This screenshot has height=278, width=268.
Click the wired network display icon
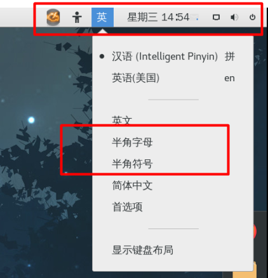pos(216,17)
